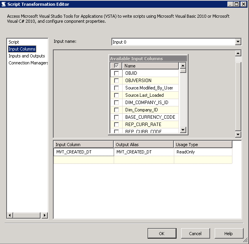Screen dimensions: 249x244
Task: Open the Input name dropdown
Action: tap(238, 42)
